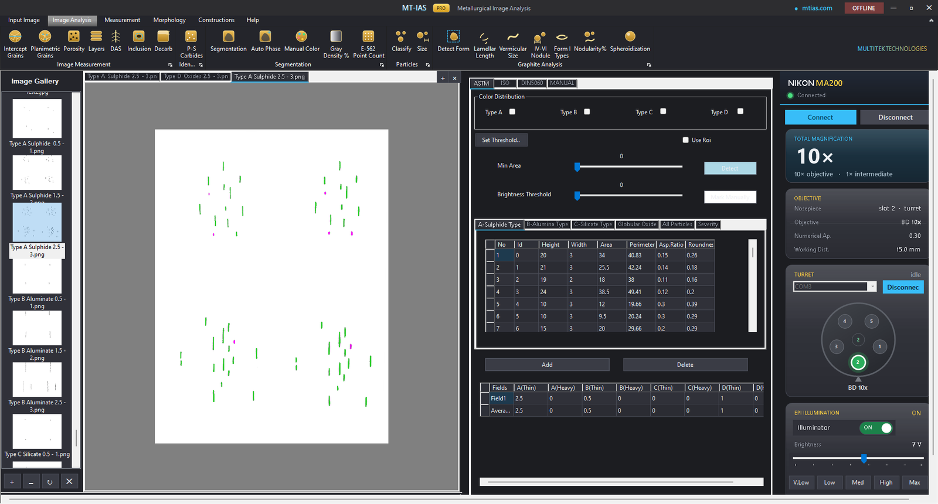Select the Intercept Grains tool
The image size is (938, 504).
pos(15,44)
